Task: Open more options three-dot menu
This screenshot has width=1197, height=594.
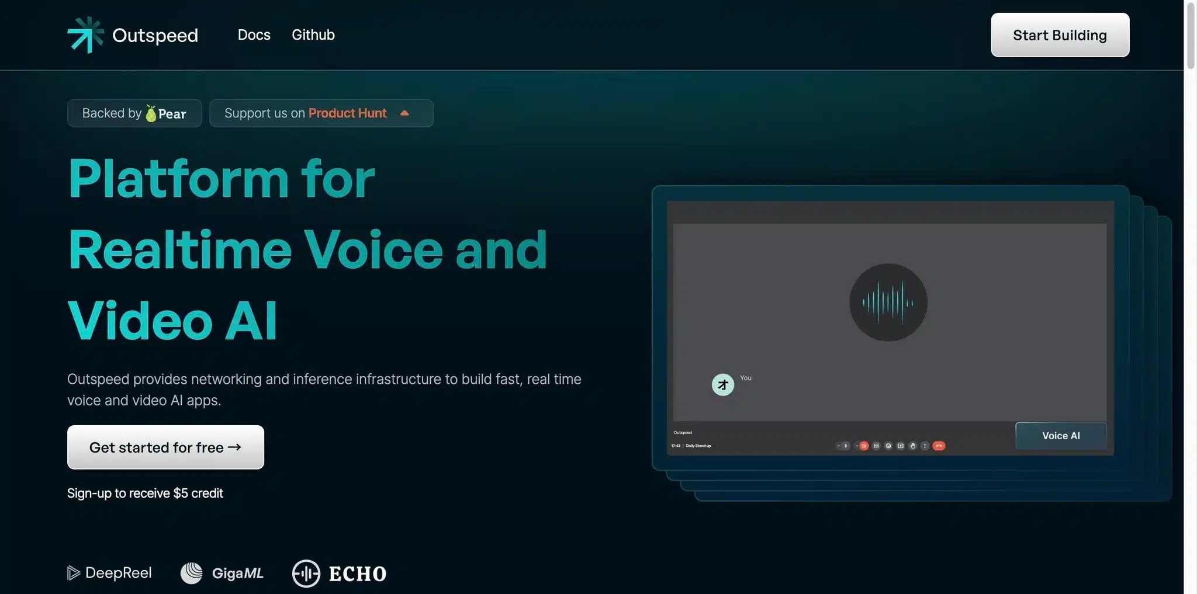Action: click(925, 446)
